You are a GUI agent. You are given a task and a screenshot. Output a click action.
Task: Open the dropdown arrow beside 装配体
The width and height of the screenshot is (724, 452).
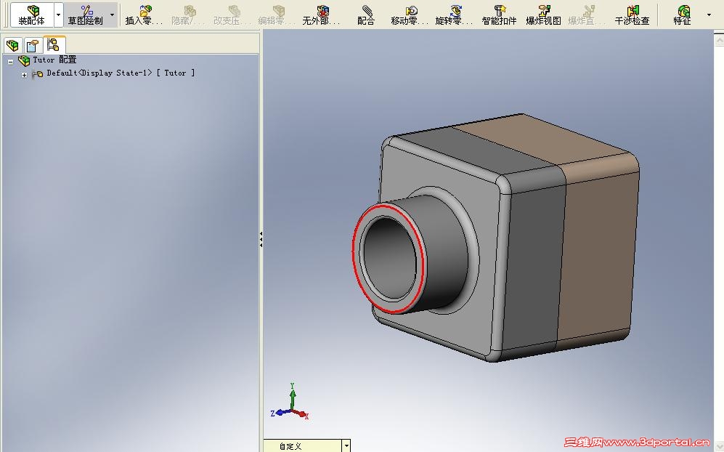click(x=58, y=15)
